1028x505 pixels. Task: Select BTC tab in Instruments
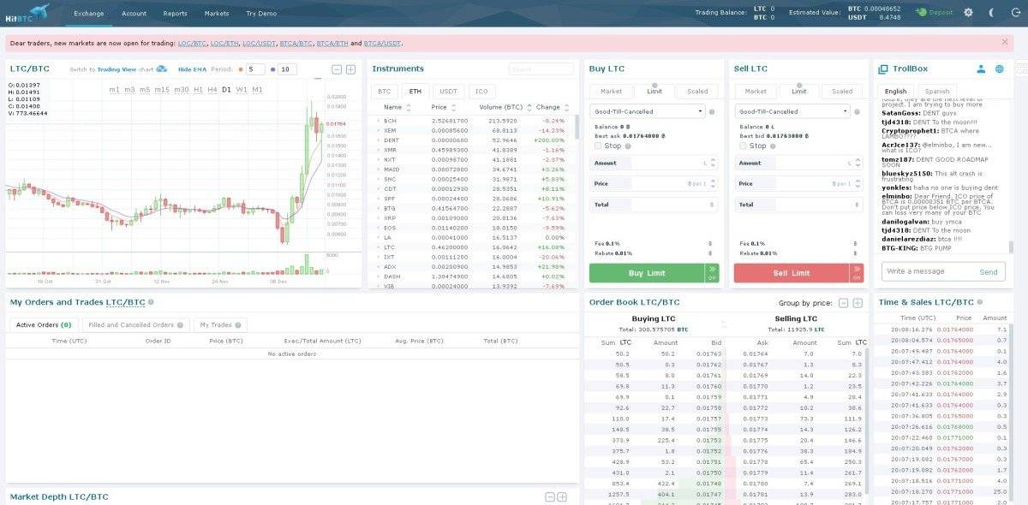(385, 91)
